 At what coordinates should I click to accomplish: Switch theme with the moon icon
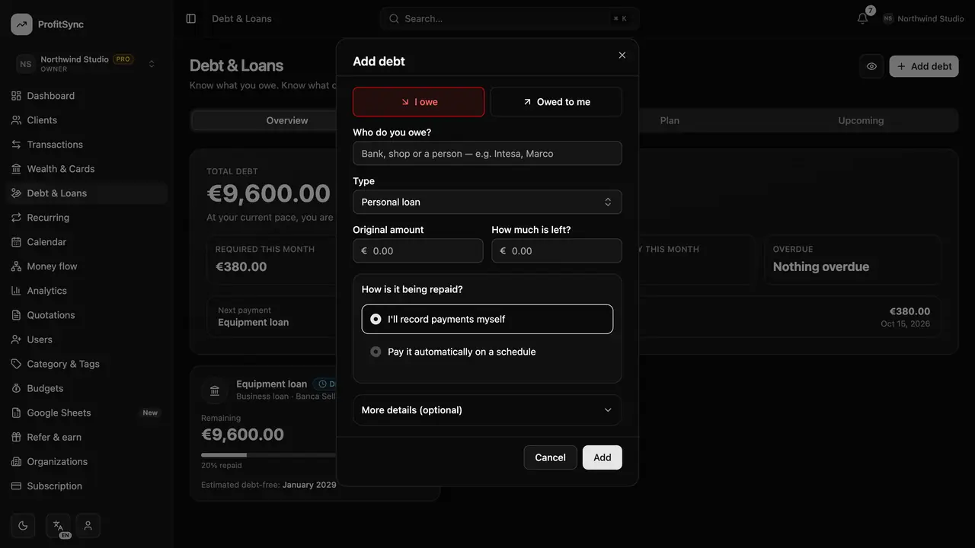pyautogui.click(x=23, y=525)
